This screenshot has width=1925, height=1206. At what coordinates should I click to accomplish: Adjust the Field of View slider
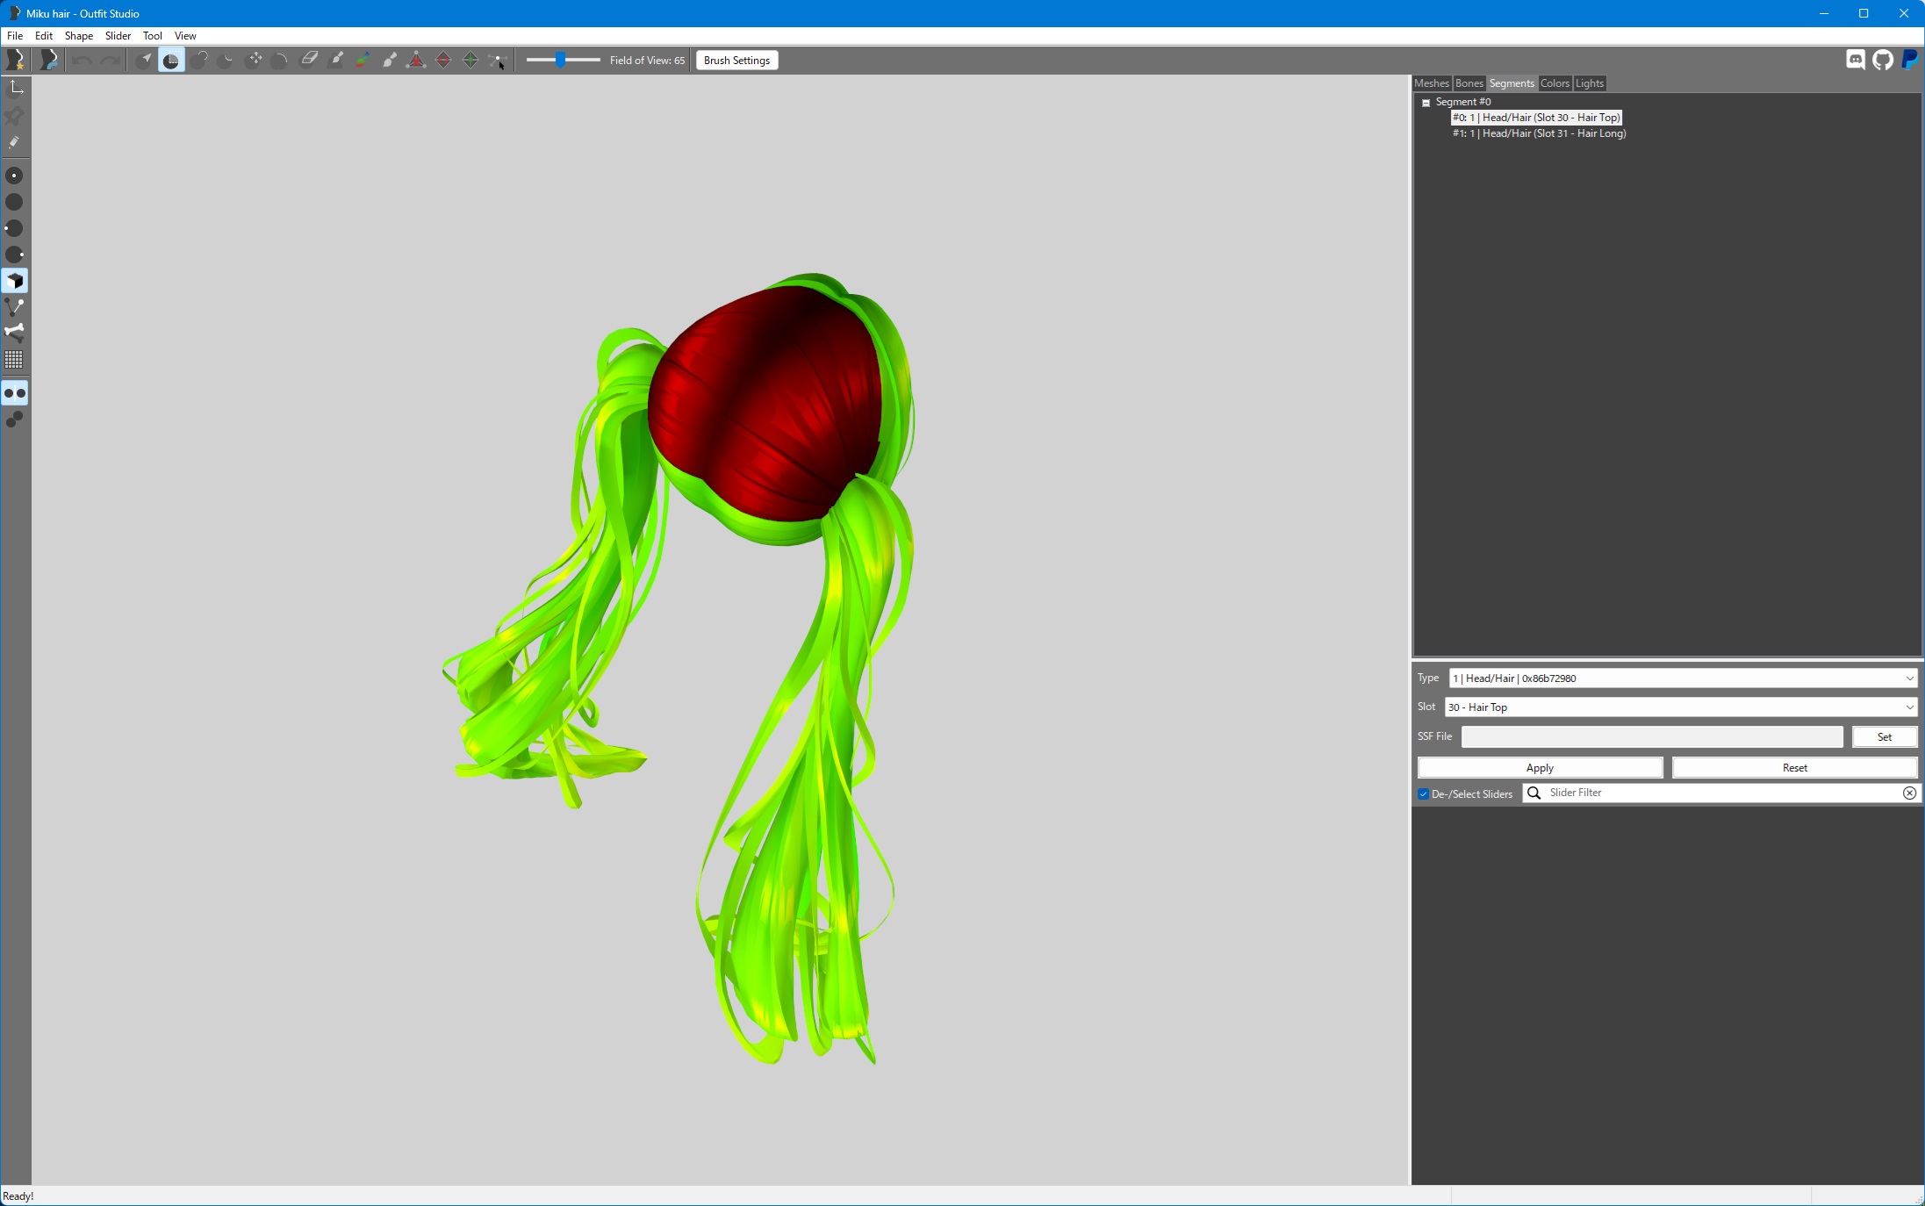[x=563, y=60]
